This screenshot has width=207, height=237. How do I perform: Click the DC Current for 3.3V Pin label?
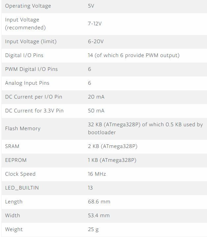tap(34, 111)
